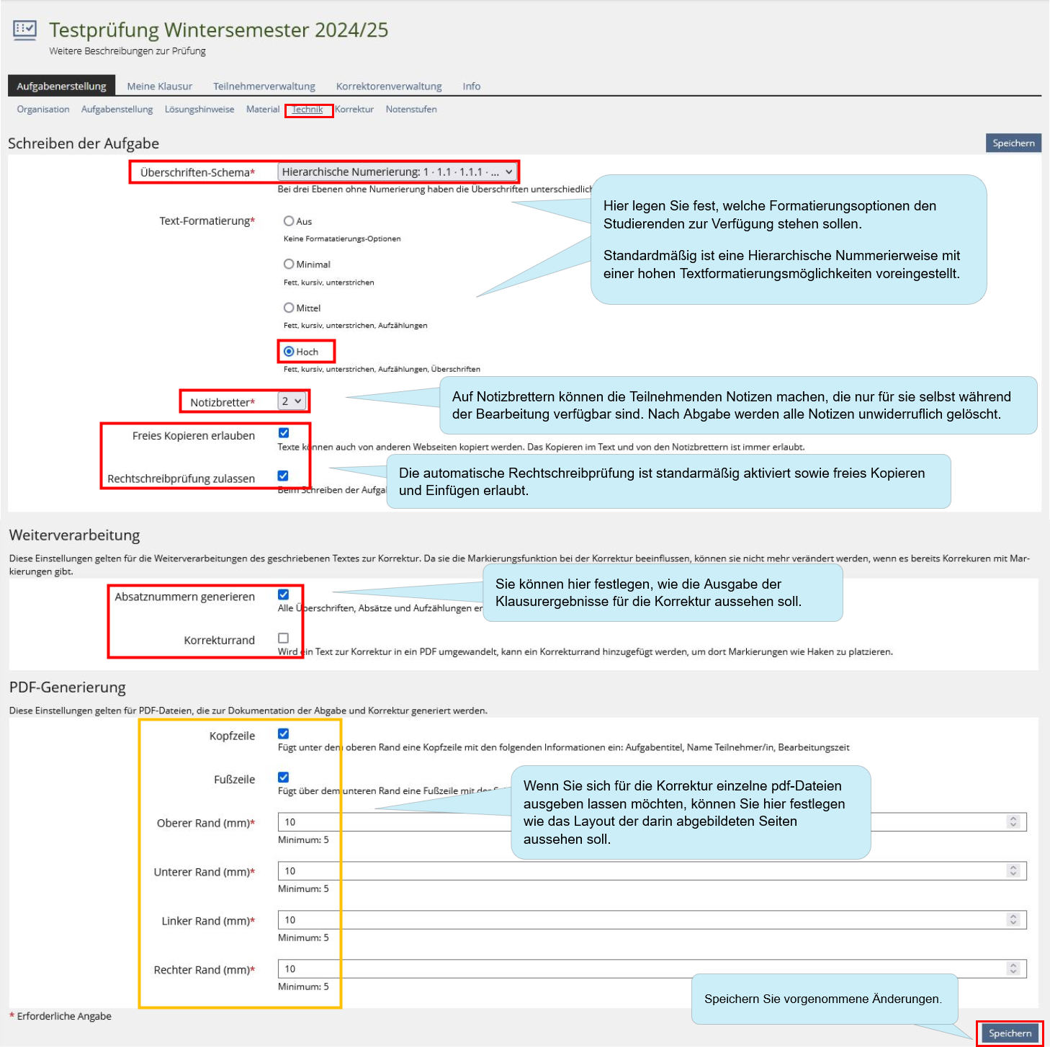The height and width of the screenshot is (1047, 1050).
Task: Click the Rechter Rand stepper arrows
Action: click(1013, 969)
